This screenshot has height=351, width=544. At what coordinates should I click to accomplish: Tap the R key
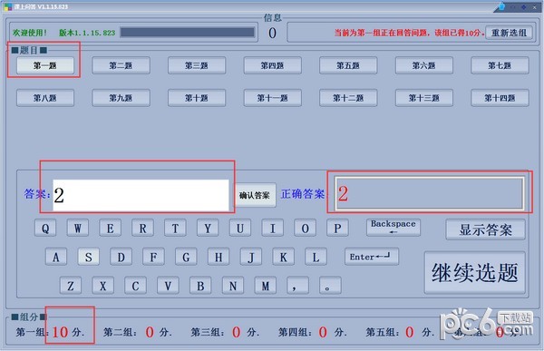click(142, 228)
